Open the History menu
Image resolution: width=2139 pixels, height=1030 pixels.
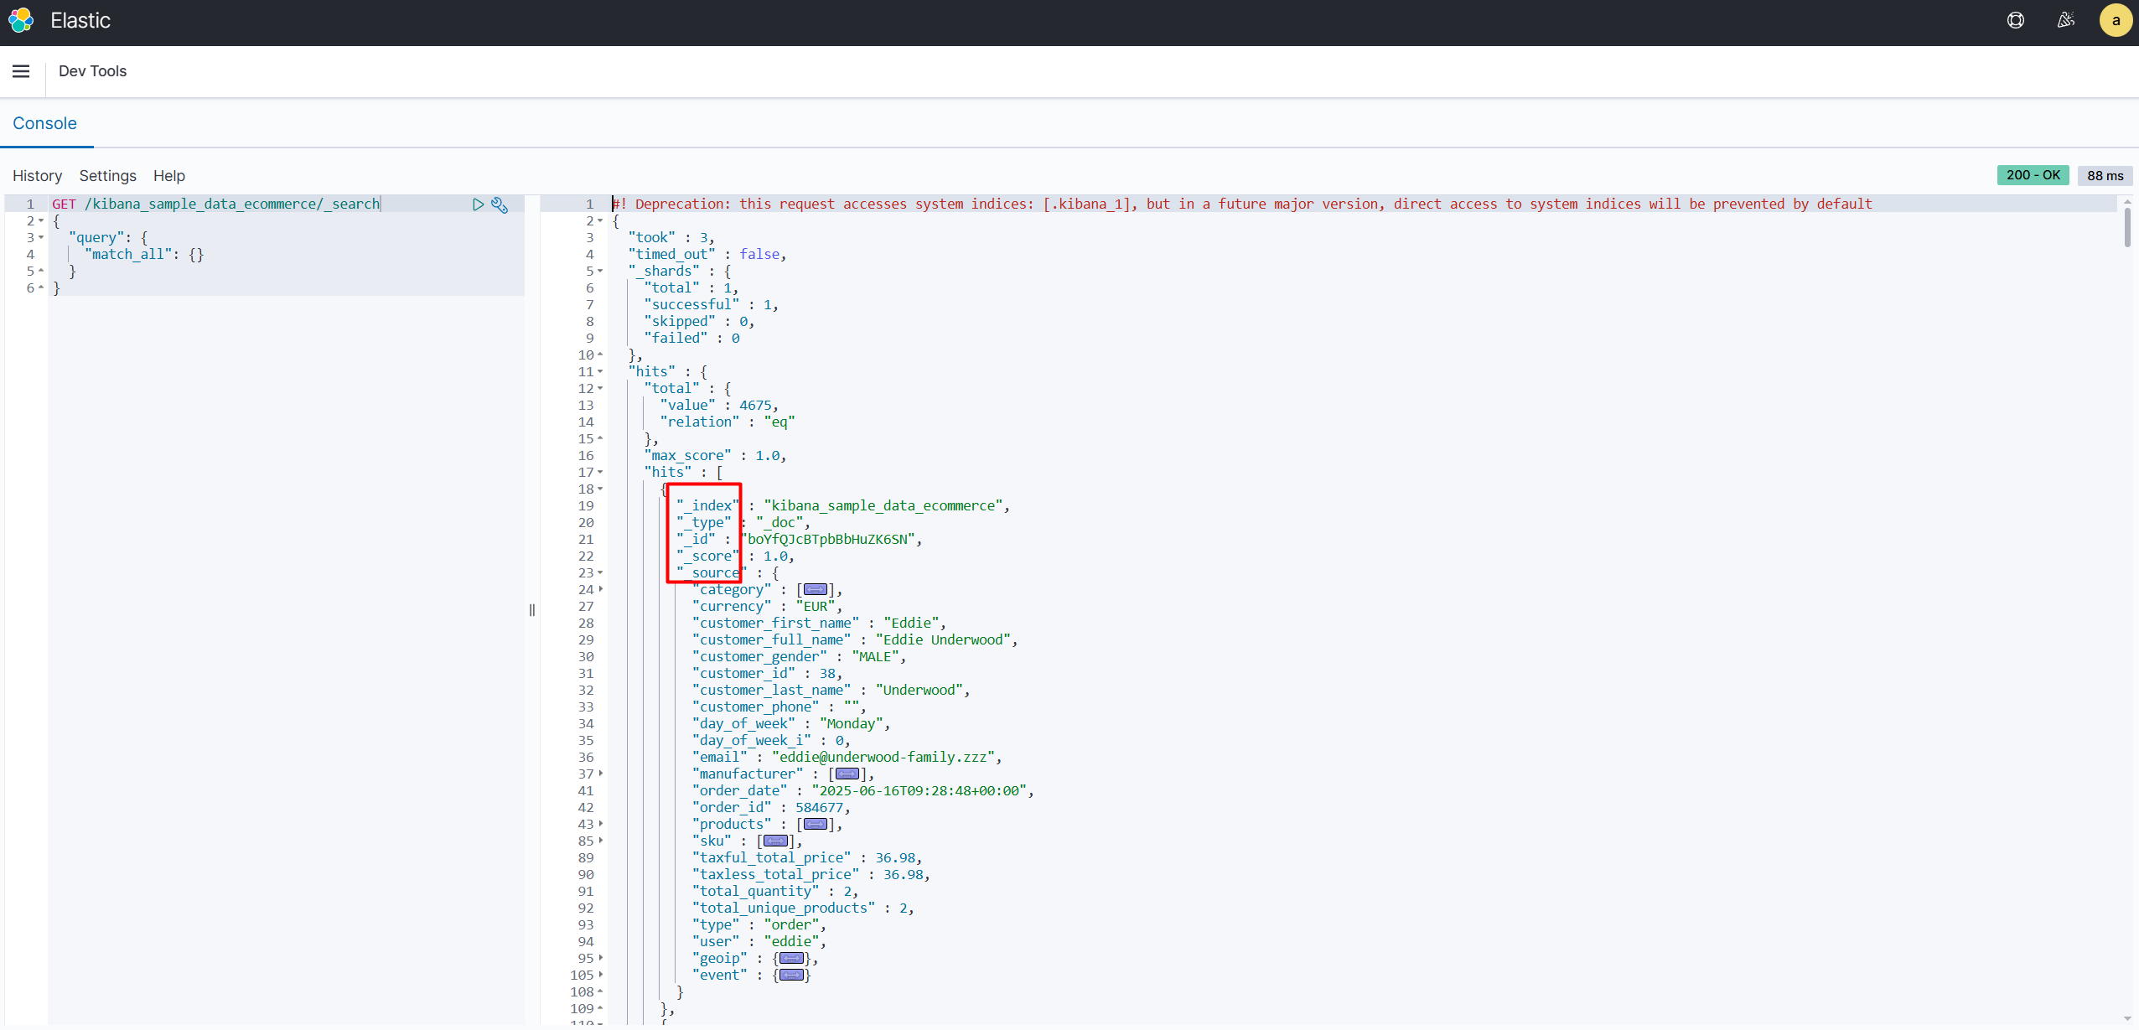(x=37, y=176)
